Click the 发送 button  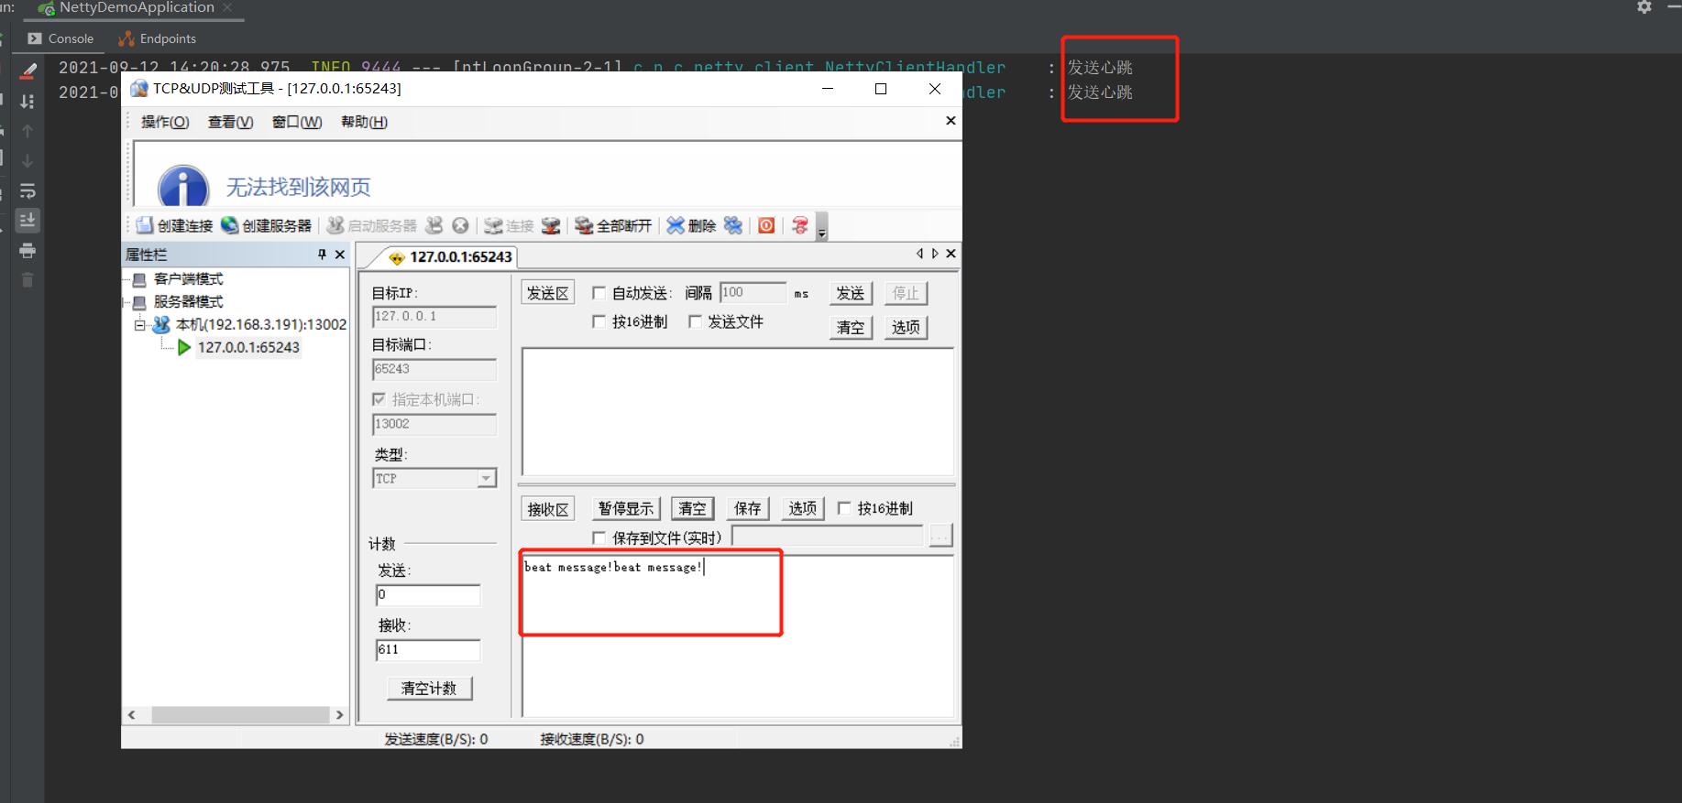click(850, 293)
